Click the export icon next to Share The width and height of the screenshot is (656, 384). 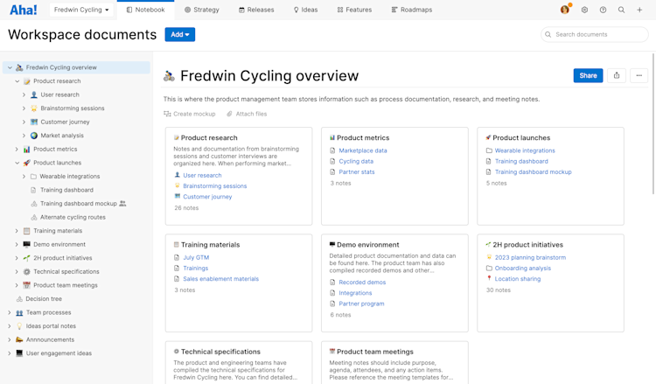coord(617,76)
